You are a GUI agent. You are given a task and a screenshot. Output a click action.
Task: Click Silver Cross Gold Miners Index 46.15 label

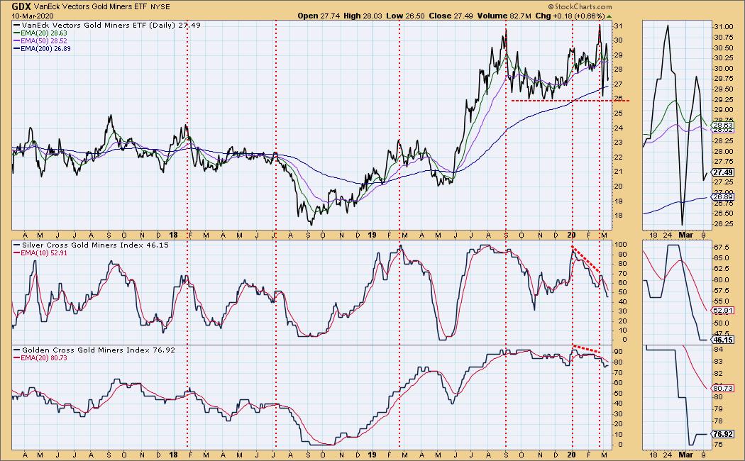coord(95,245)
